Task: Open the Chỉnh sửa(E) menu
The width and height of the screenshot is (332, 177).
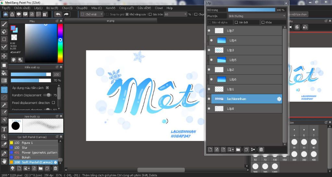Action: click(x=22, y=8)
